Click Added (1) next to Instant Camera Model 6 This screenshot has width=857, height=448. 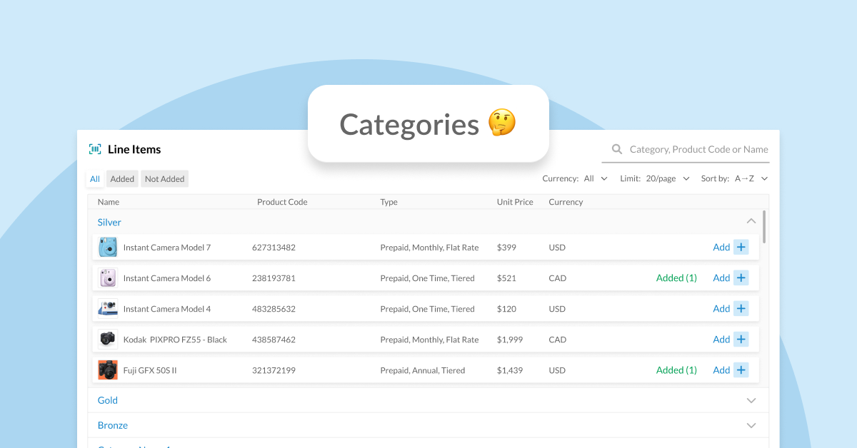coord(676,278)
